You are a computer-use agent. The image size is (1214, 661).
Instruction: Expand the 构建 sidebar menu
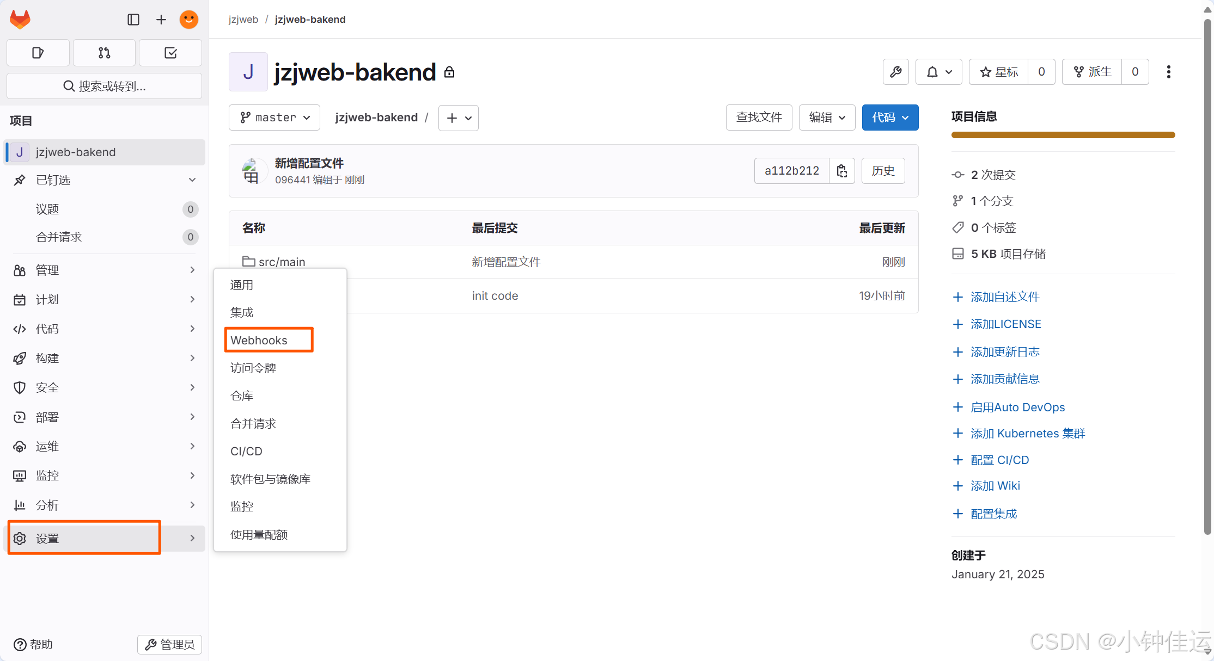coord(105,358)
